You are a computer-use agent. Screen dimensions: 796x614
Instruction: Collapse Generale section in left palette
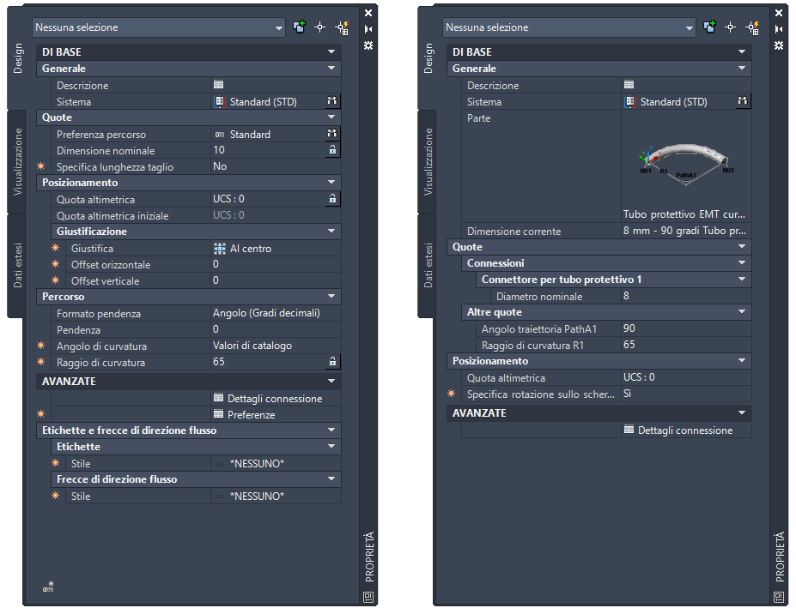(x=331, y=68)
